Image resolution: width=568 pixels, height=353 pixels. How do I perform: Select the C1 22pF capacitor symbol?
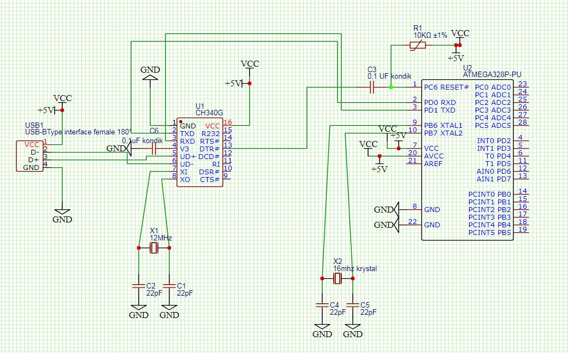[169, 286]
